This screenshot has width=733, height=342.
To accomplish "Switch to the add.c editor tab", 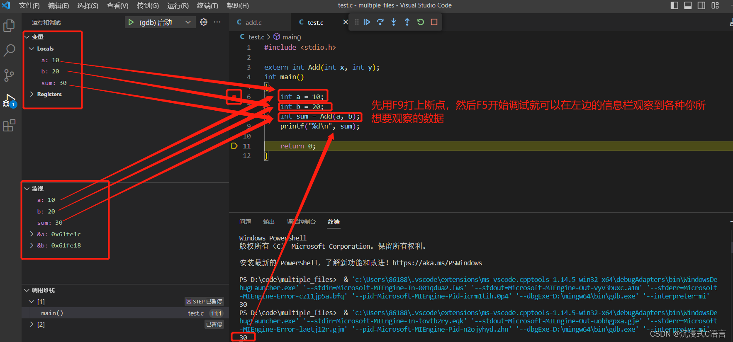I will pos(253,22).
